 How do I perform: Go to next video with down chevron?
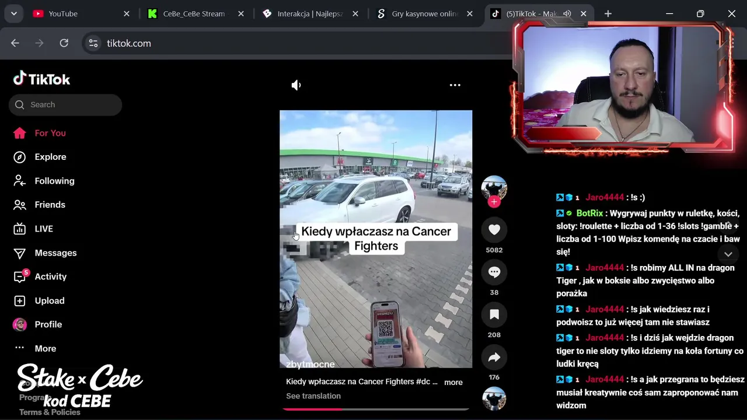[728, 254]
